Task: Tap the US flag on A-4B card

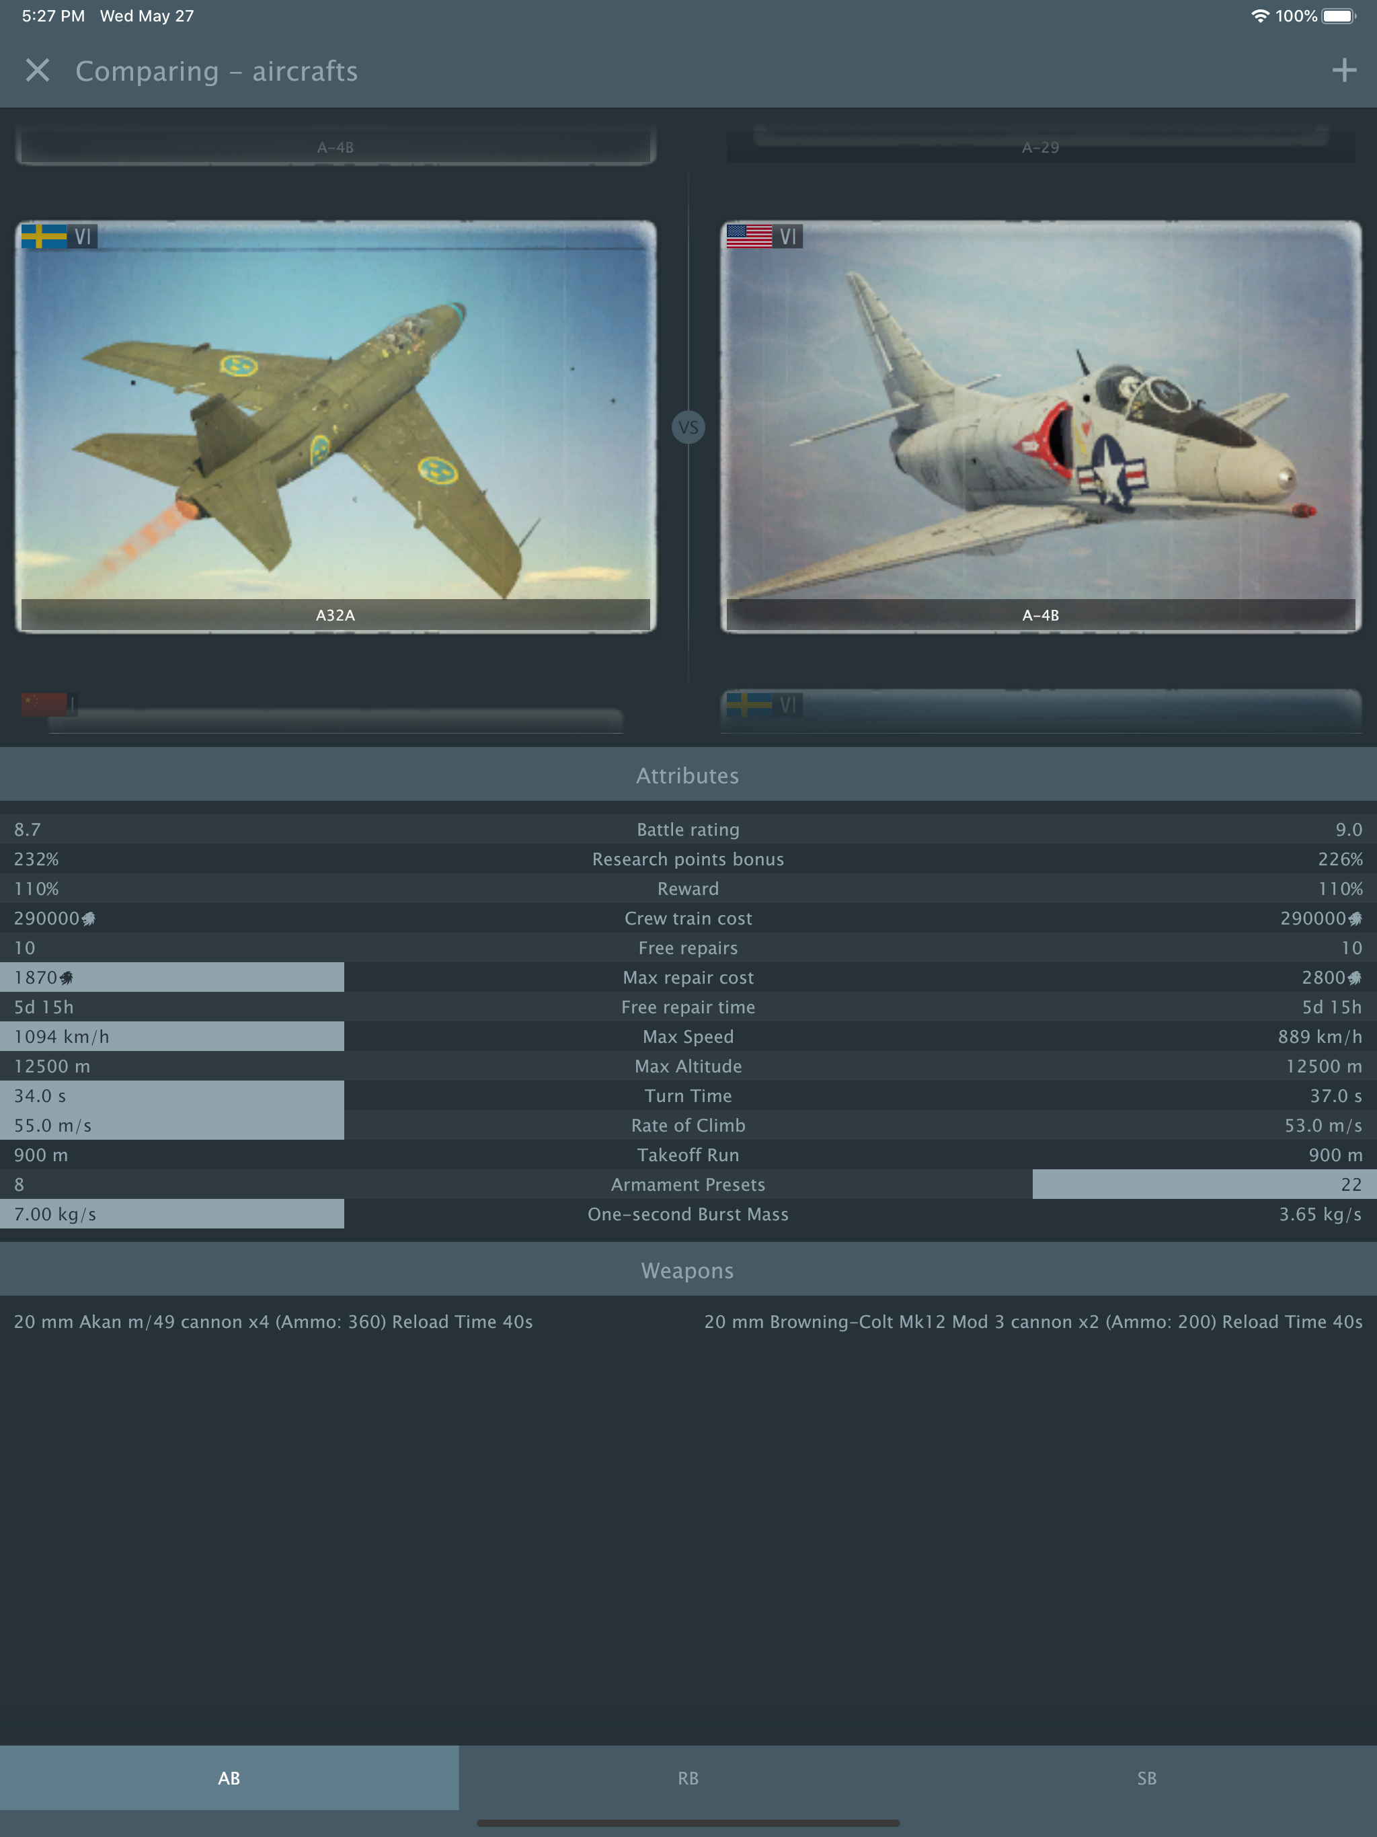Action: [748, 237]
